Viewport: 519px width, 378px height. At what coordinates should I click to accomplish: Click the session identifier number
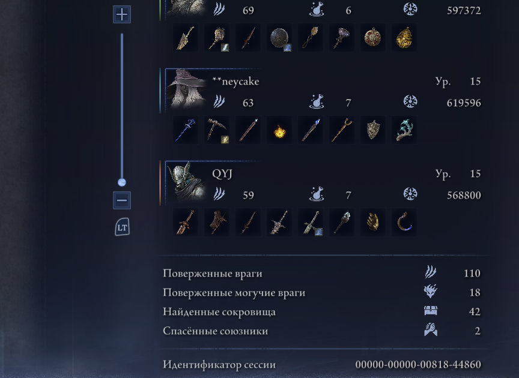pos(418,364)
